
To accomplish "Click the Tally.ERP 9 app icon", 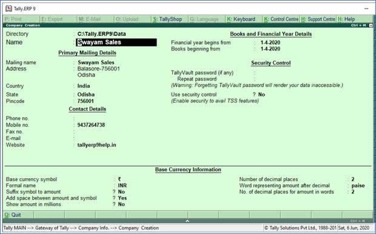I will coord(8,8).
